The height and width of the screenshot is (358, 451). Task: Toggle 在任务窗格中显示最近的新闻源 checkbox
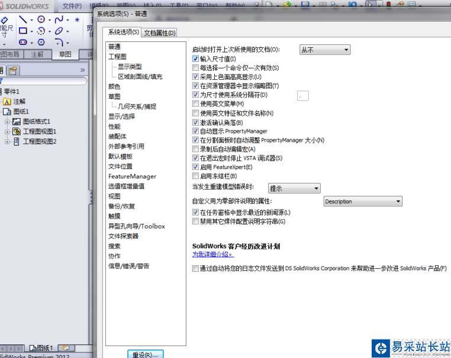click(x=195, y=213)
